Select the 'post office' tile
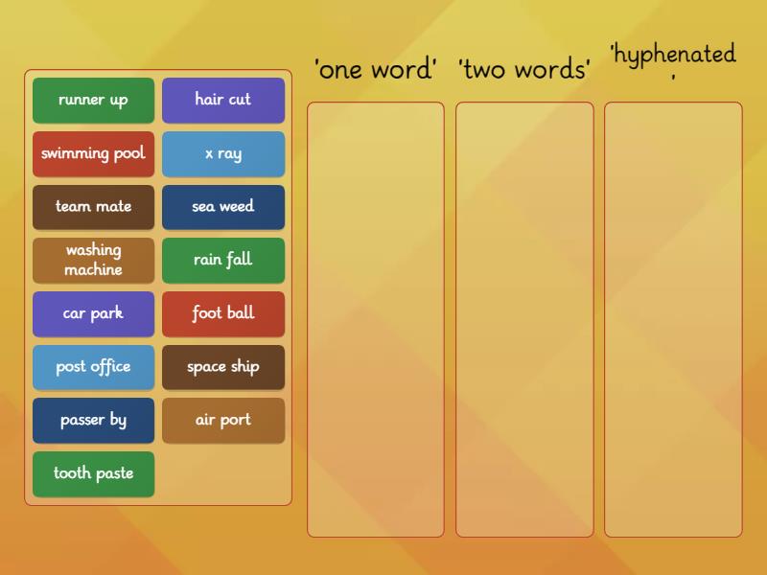This screenshot has height=575, width=767. click(x=93, y=367)
